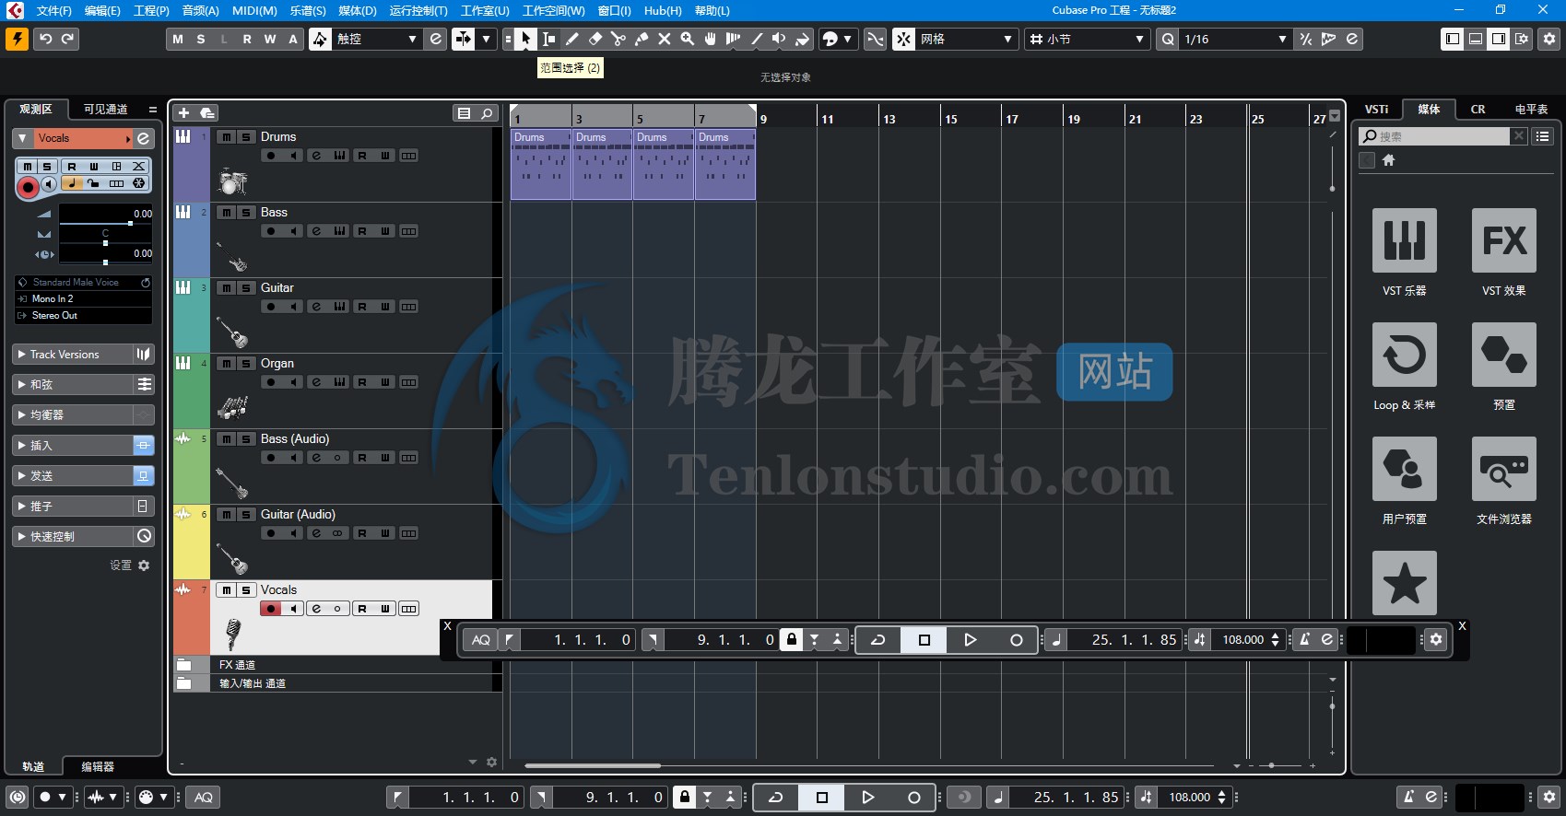Toggle the cycle loop button in floating transport
Screen dimensions: 1566x816
tap(878, 639)
